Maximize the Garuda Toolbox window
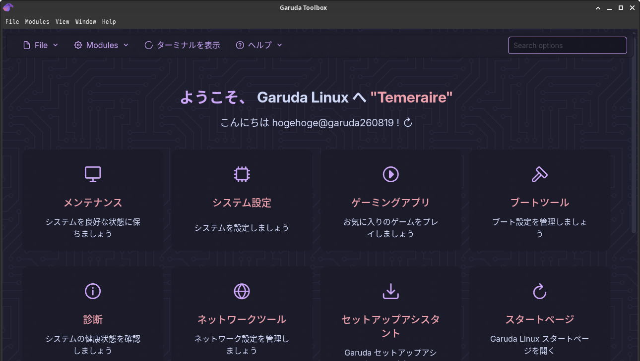This screenshot has height=361, width=640. coord(621,7)
